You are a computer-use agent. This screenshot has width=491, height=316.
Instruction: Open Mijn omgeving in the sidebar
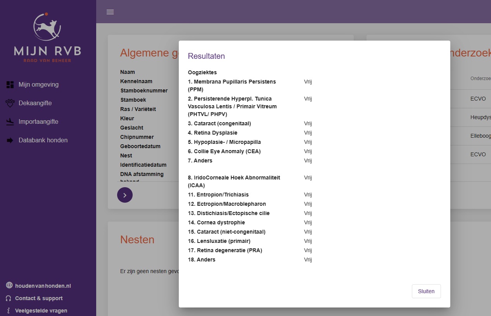point(38,85)
